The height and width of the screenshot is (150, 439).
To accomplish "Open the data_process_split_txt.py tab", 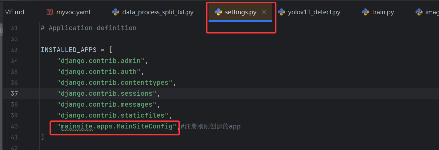I will (x=158, y=12).
